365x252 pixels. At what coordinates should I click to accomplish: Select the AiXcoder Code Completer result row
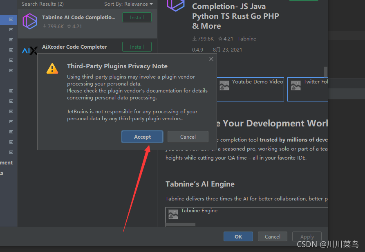[x=87, y=47]
